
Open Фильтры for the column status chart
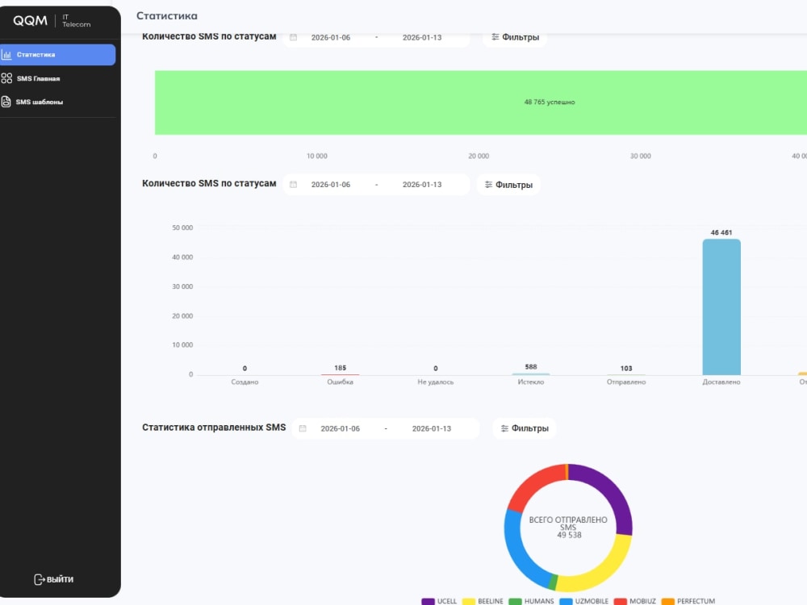(508, 185)
